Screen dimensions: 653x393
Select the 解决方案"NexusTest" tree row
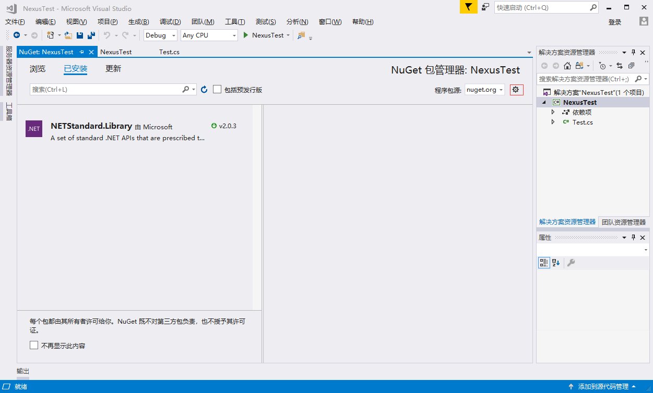tap(593, 92)
